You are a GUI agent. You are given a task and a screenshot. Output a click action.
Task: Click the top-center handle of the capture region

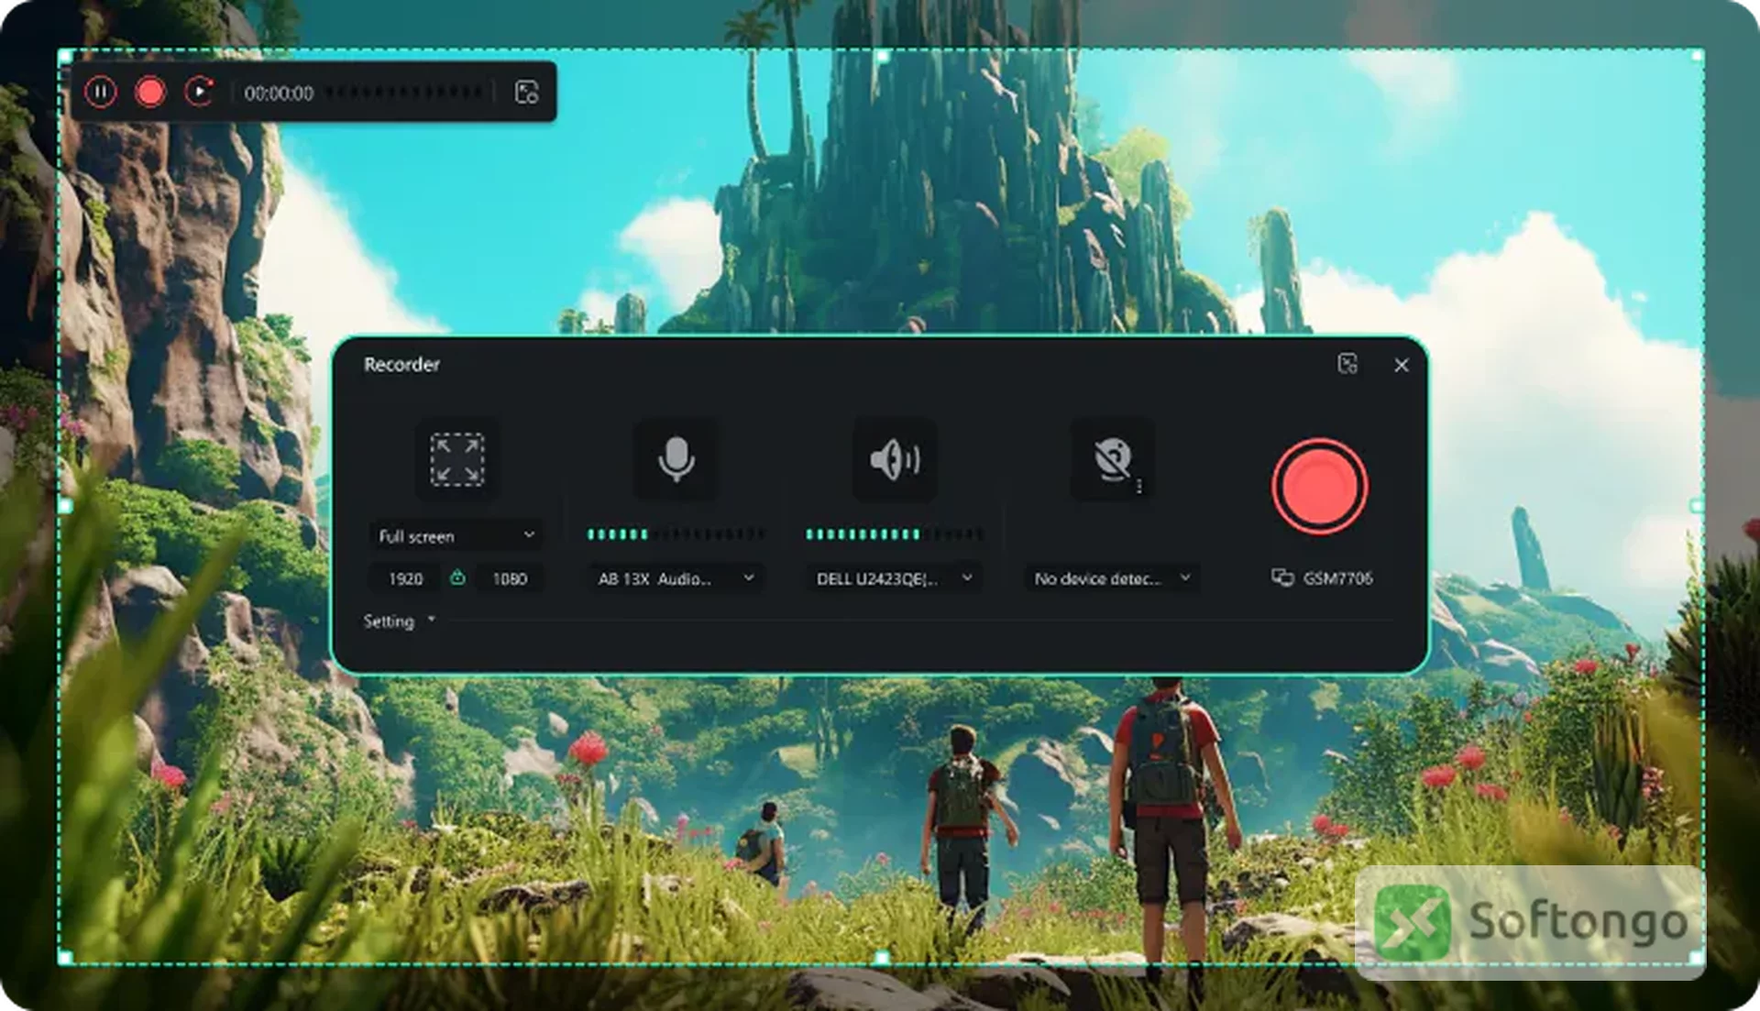tap(882, 56)
